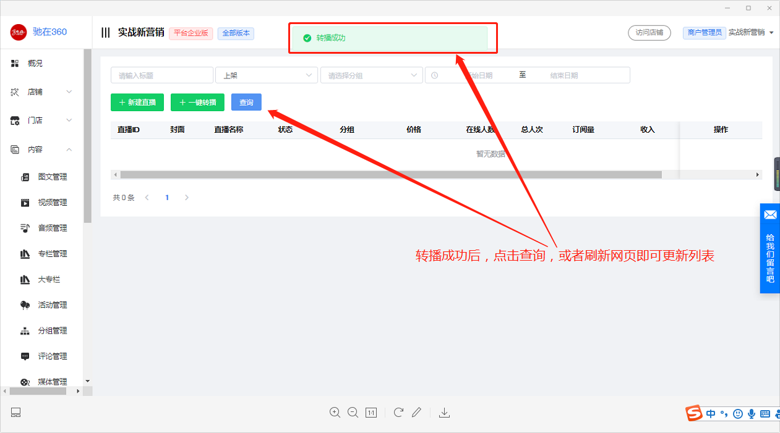Open the 给我们留言吧 side widget
The width and height of the screenshot is (780, 433).
(x=770, y=248)
